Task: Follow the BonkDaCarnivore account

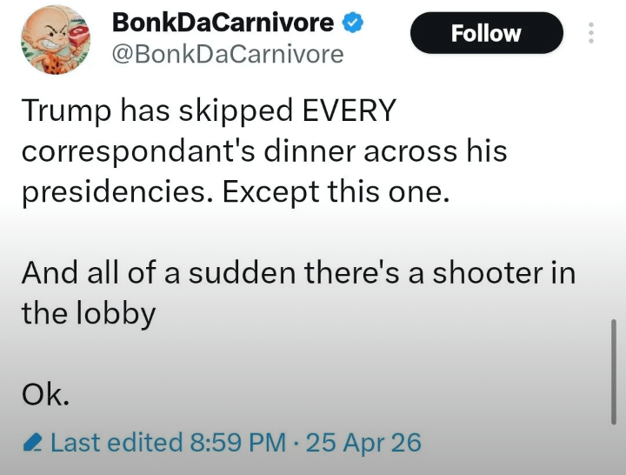Action: [x=486, y=34]
